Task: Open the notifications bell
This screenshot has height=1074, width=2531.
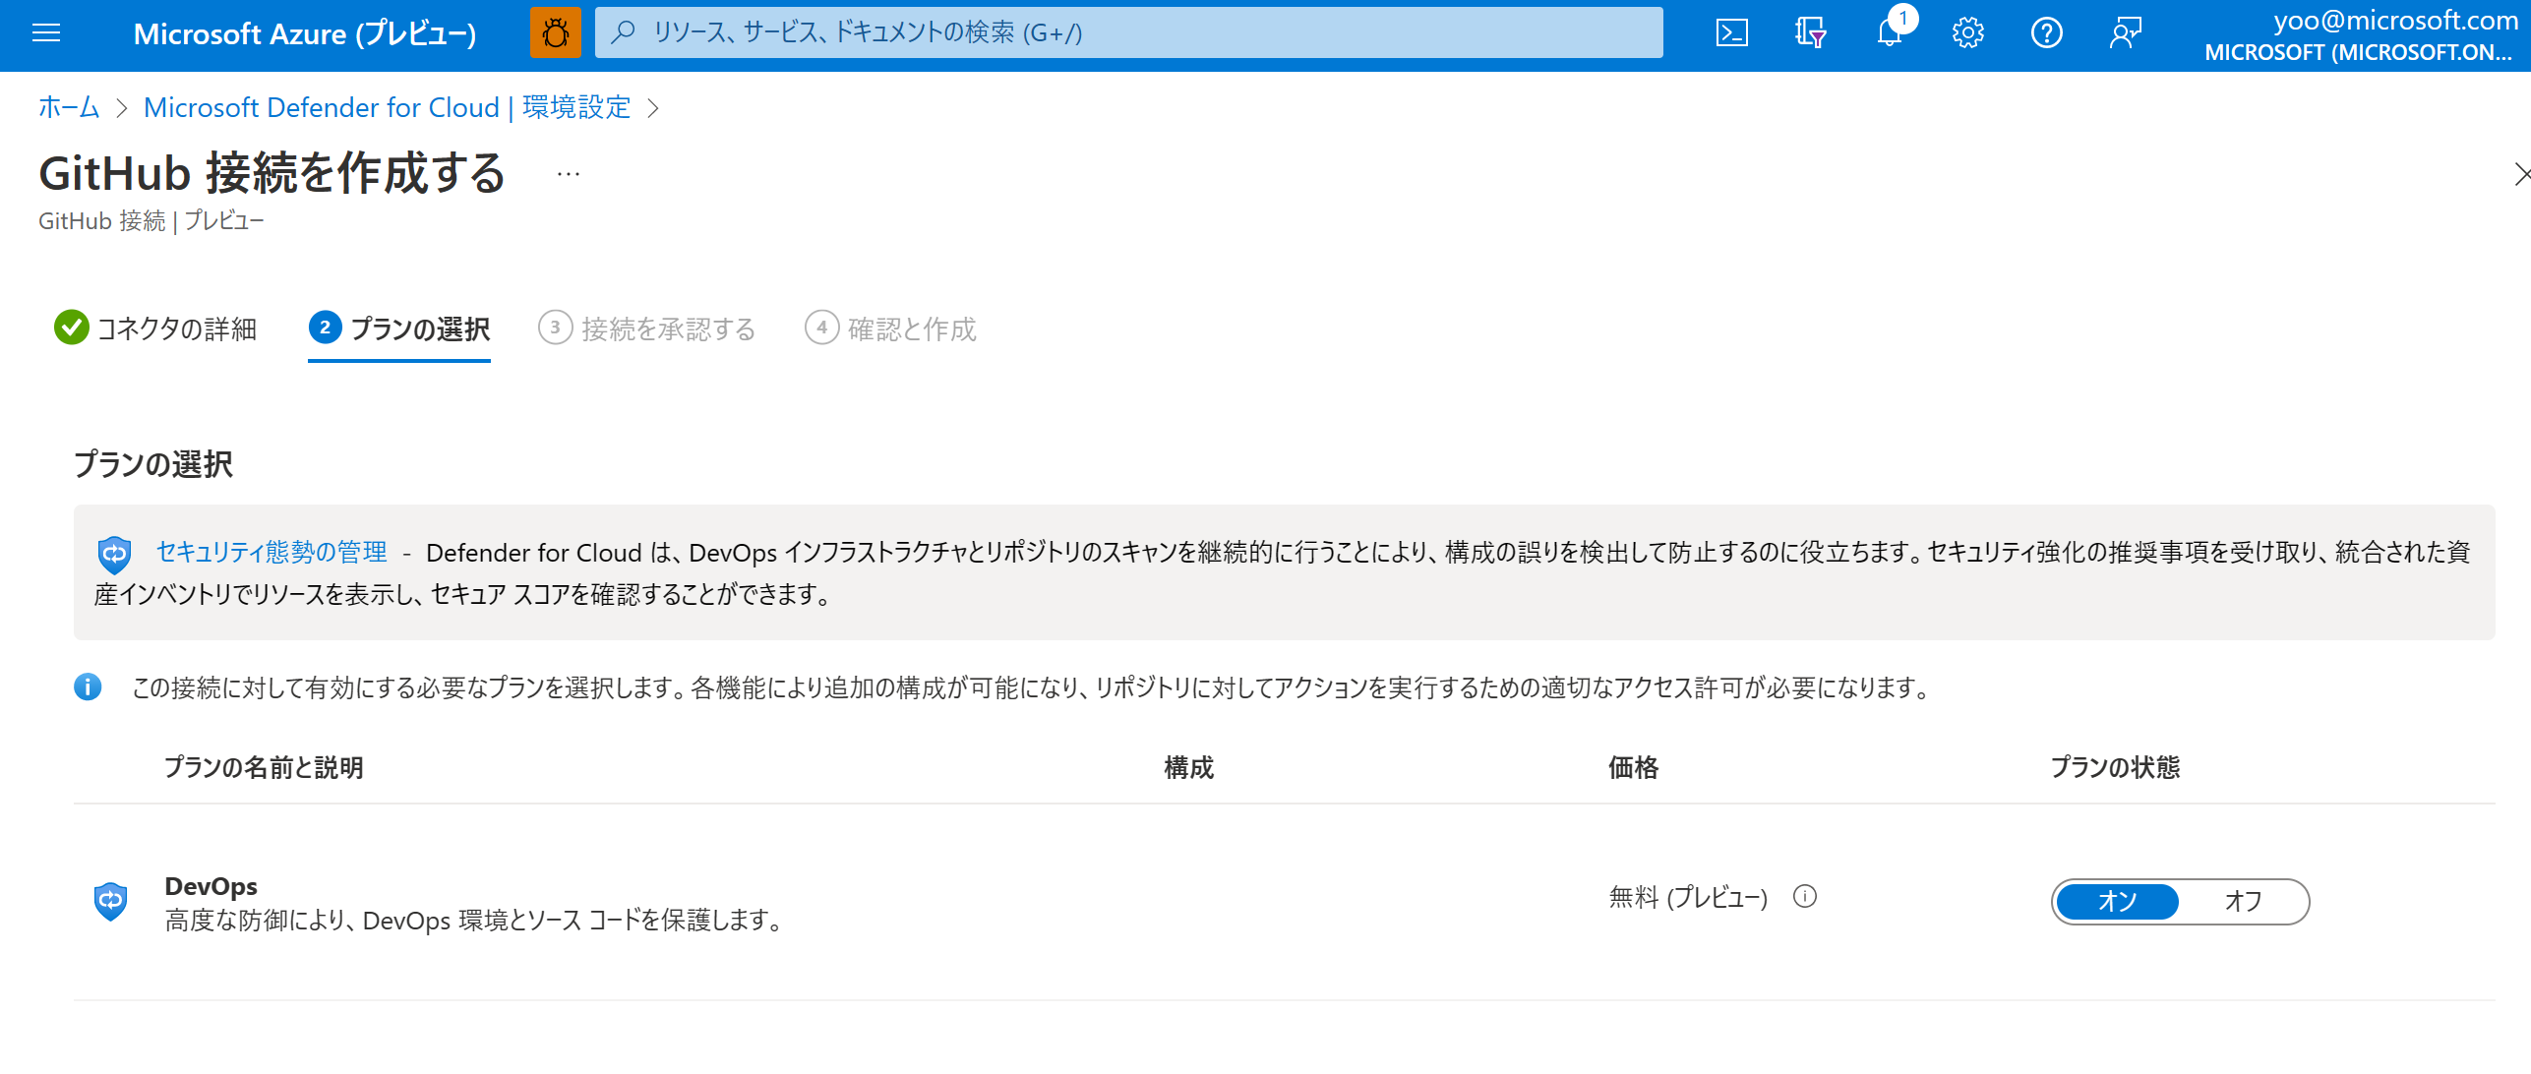Action: click(1889, 32)
